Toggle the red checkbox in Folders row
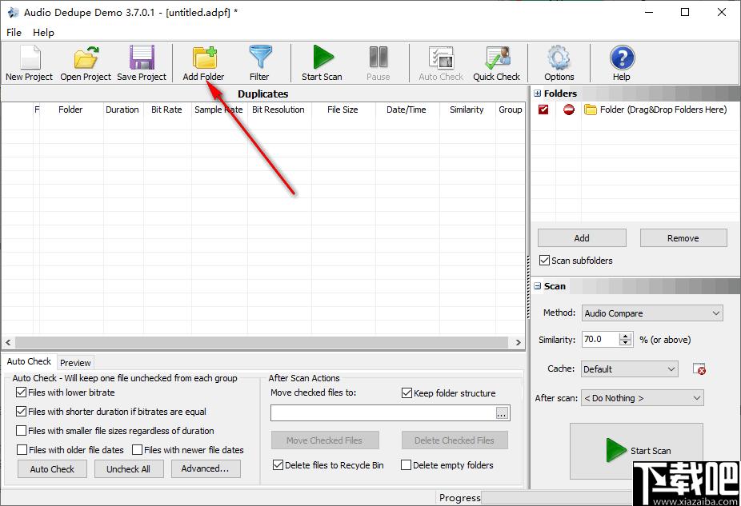741x506 pixels. [x=543, y=110]
